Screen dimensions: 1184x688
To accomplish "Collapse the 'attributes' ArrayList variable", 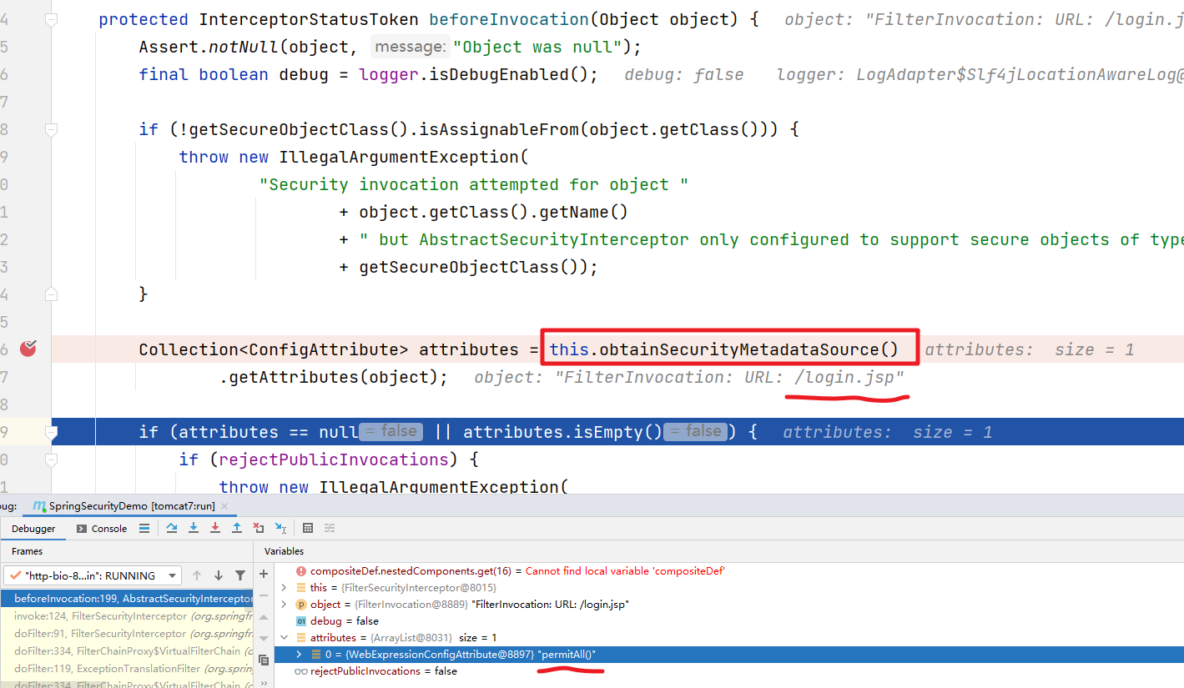I will [x=284, y=638].
